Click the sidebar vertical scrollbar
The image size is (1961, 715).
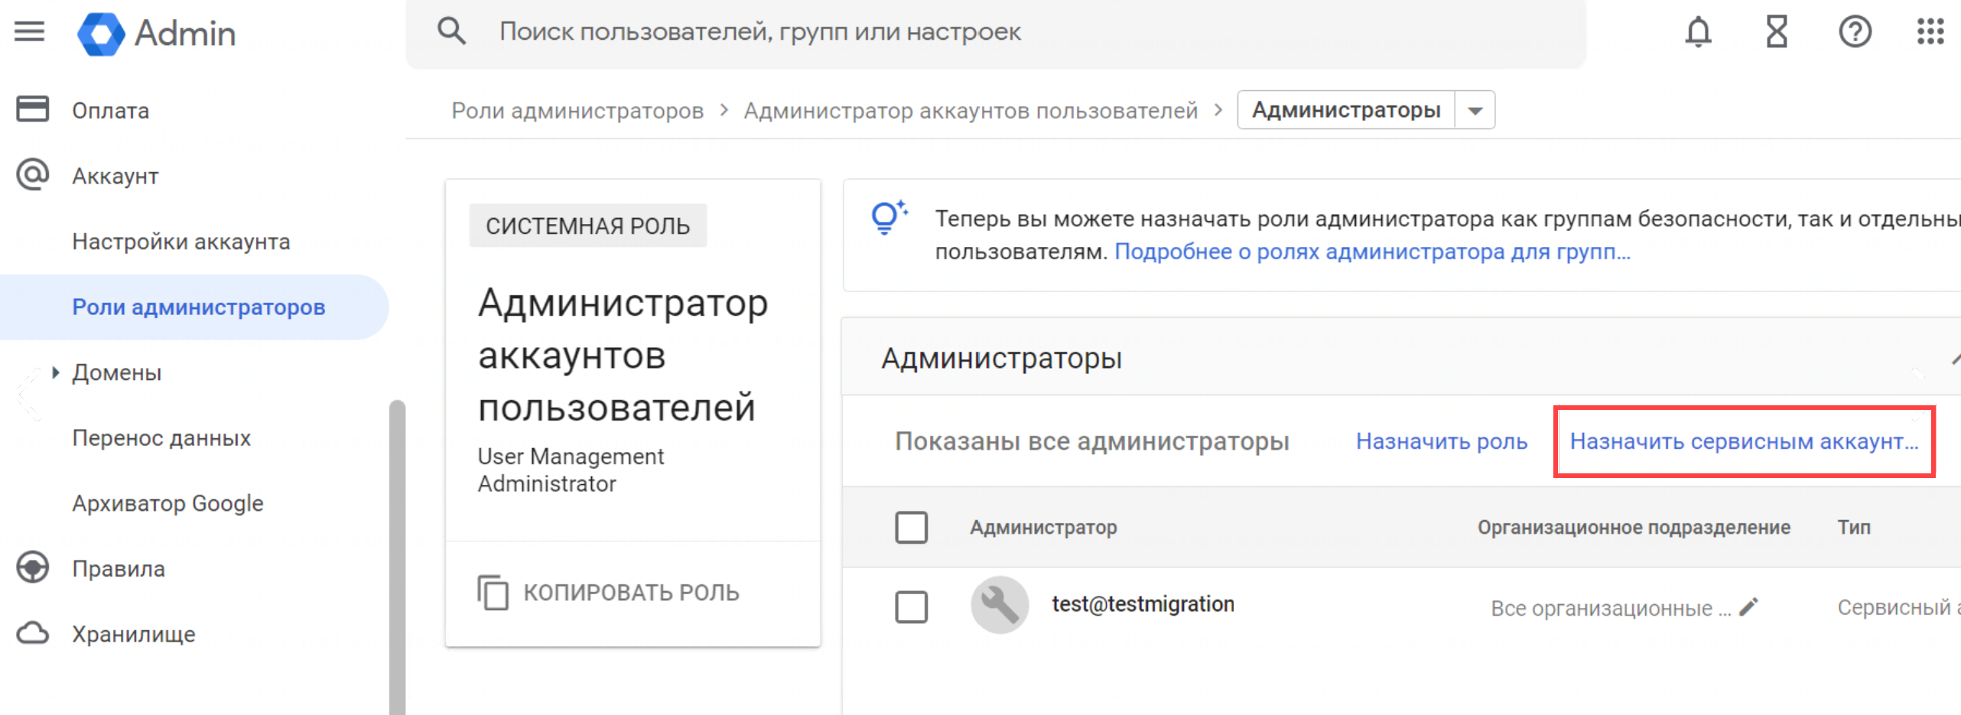click(397, 551)
